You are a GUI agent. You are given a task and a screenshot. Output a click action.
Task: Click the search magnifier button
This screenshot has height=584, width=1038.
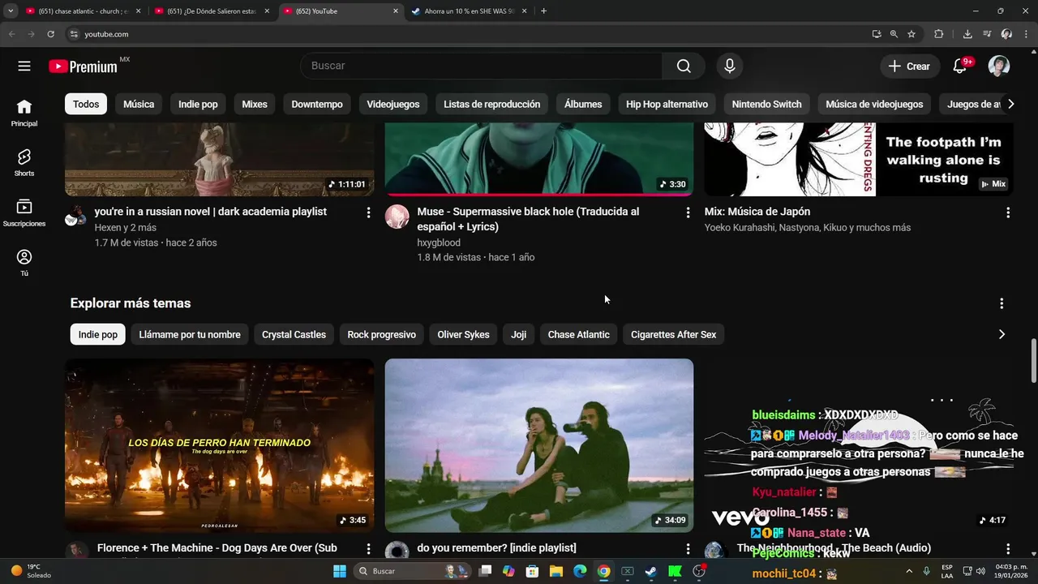click(x=684, y=67)
